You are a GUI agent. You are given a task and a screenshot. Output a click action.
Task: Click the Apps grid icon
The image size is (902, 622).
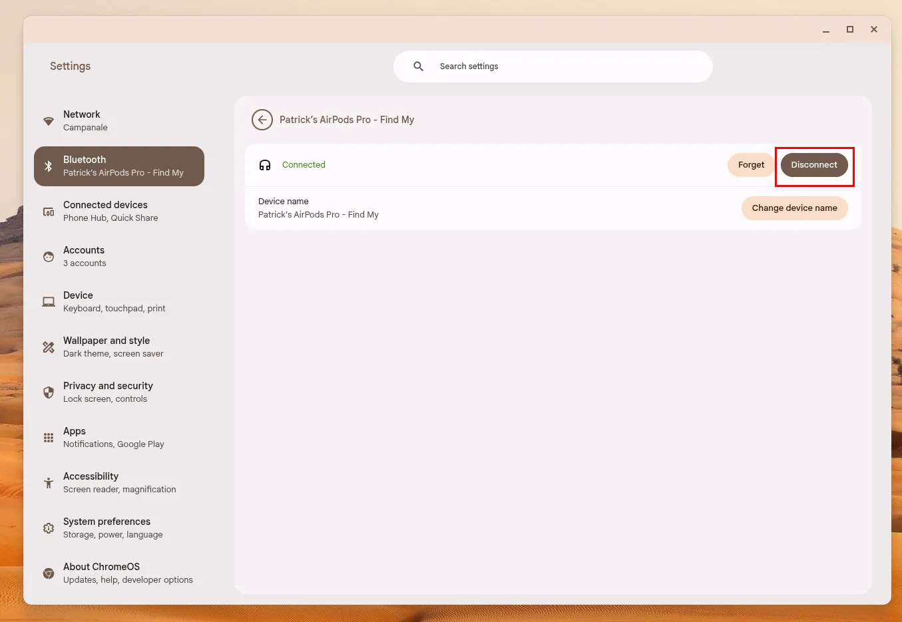point(49,438)
